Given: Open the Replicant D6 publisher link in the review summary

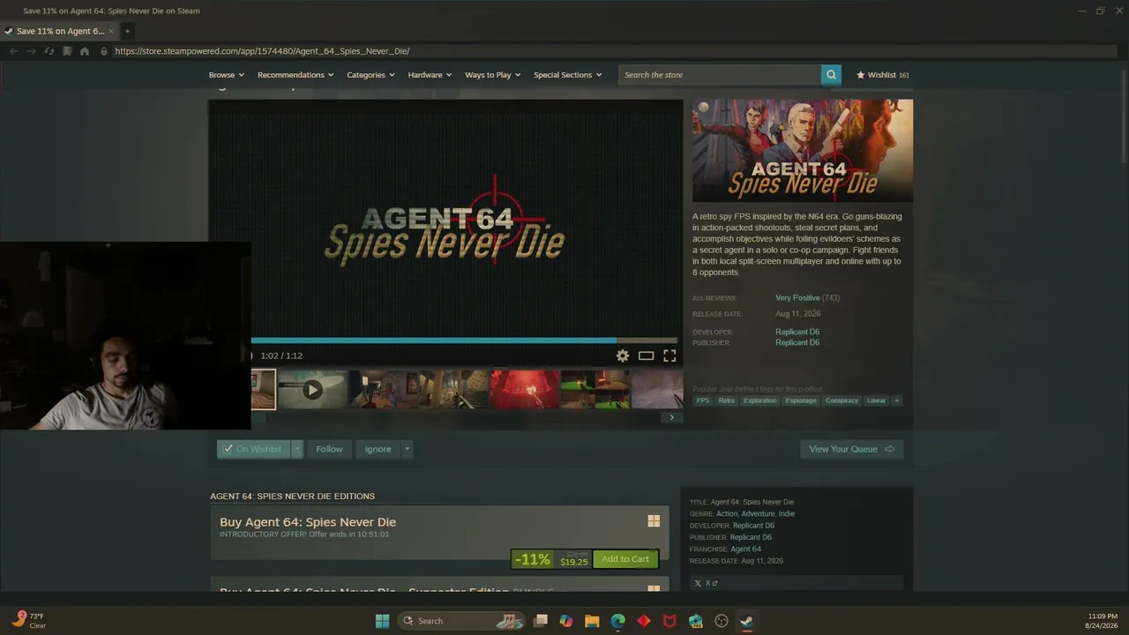Looking at the screenshot, I should point(797,342).
